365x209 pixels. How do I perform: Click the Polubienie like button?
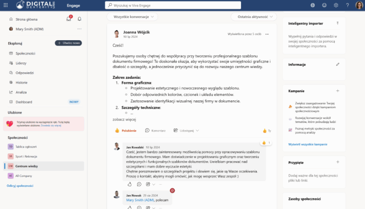126,131
